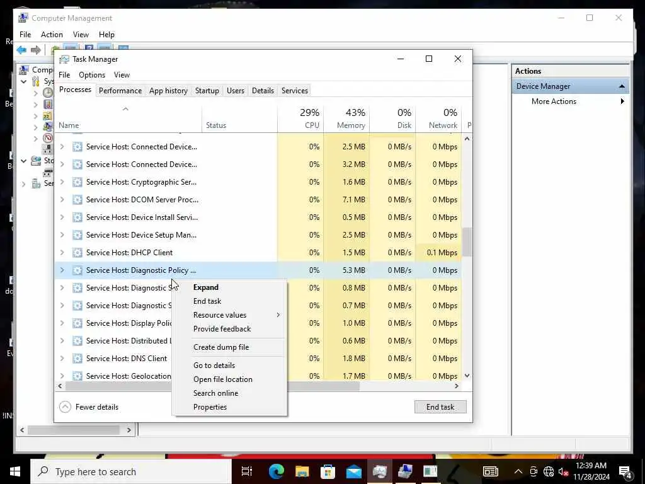Click the taskbar search box

[x=131, y=471]
